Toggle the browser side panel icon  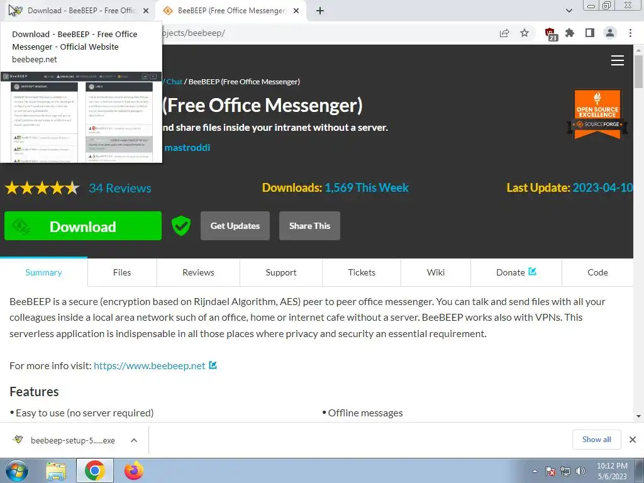click(x=590, y=33)
